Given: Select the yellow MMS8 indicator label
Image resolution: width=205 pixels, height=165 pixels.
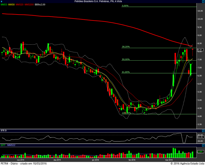Looking at the screenshot, I should [11, 5].
